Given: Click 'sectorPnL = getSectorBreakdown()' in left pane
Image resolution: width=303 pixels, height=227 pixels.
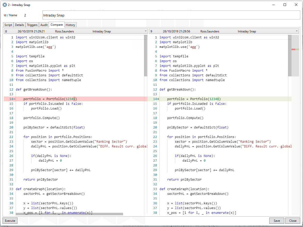Looking at the screenshot, I should [x=54, y=194].
